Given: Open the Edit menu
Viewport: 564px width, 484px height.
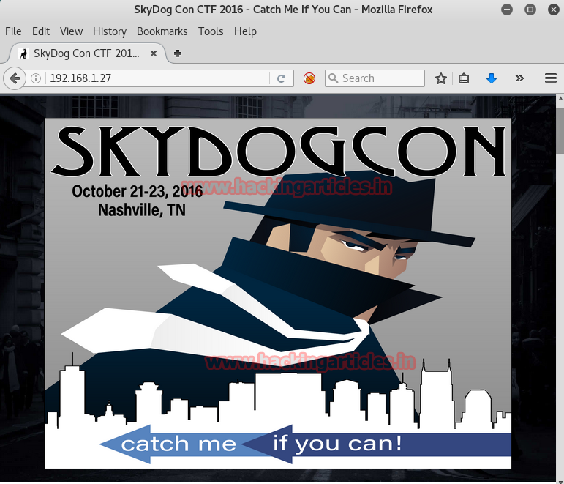Looking at the screenshot, I should click(41, 31).
